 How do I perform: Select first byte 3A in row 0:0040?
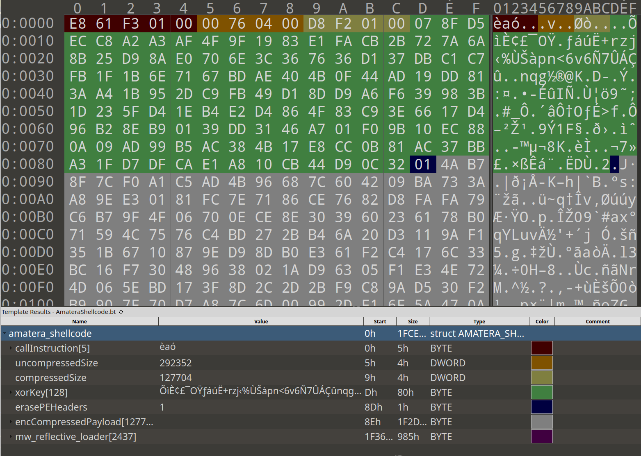[78, 94]
